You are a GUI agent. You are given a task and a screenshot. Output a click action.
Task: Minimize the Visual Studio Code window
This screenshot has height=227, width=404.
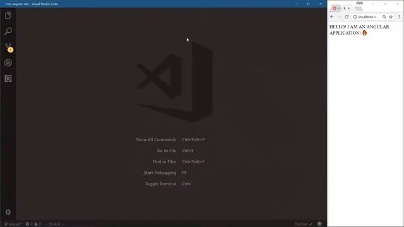[296, 4]
